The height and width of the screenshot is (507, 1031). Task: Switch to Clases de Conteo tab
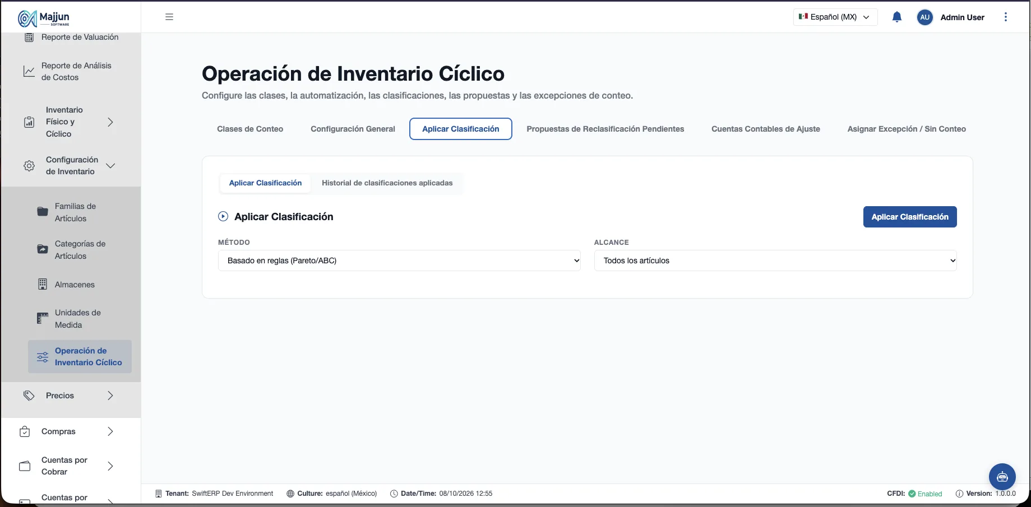click(250, 129)
